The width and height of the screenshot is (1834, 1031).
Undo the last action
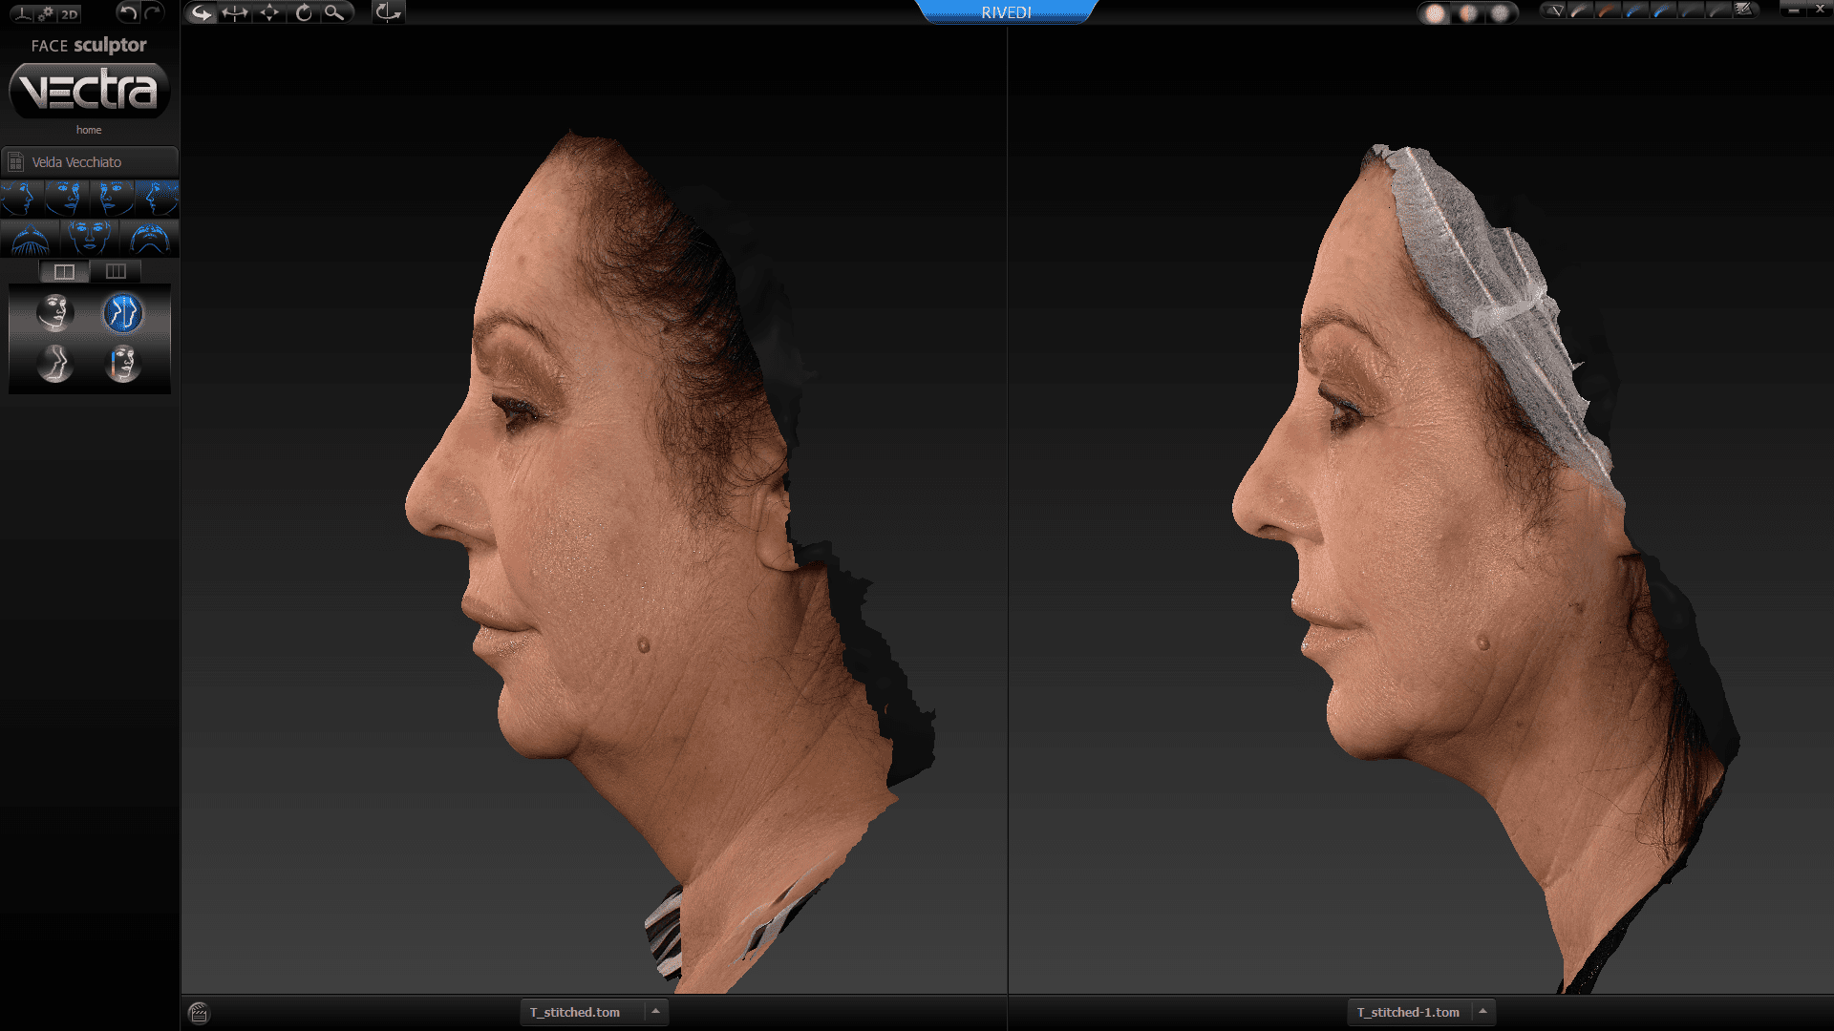coord(127,12)
